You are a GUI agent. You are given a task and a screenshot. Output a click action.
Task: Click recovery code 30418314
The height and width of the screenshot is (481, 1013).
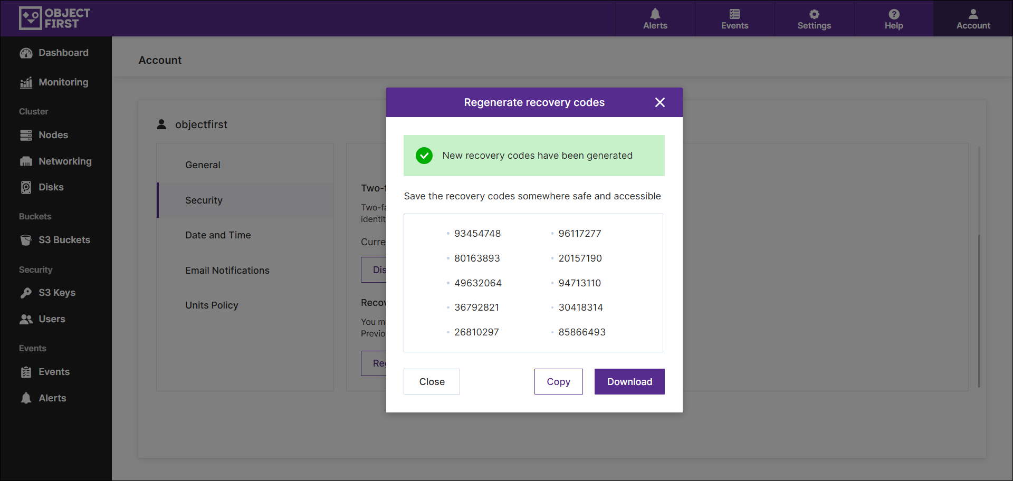[x=580, y=307]
